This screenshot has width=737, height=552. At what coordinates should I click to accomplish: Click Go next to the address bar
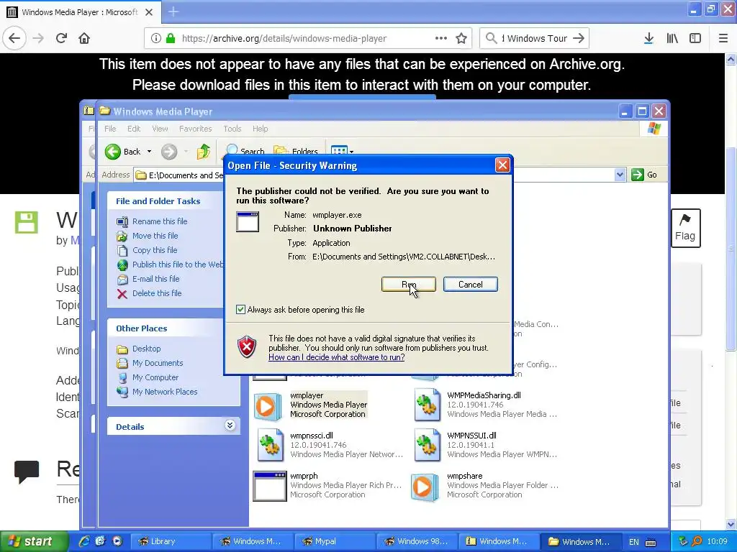pos(645,175)
